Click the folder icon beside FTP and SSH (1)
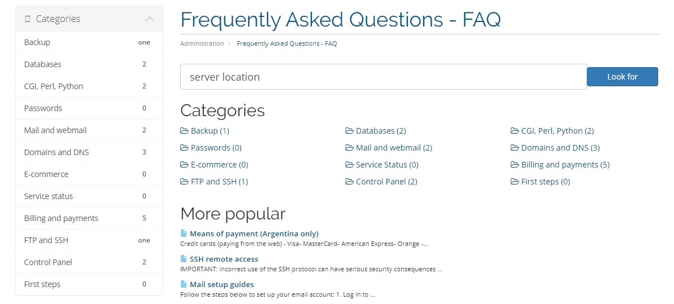This screenshot has width=674, height=304. click(x=184, y=182)
